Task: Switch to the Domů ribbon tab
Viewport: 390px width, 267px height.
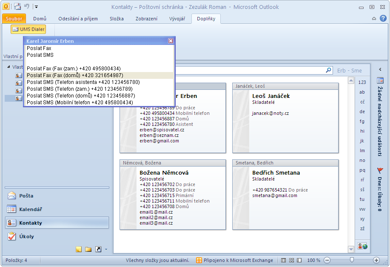Action: click(x=40, y=19)
